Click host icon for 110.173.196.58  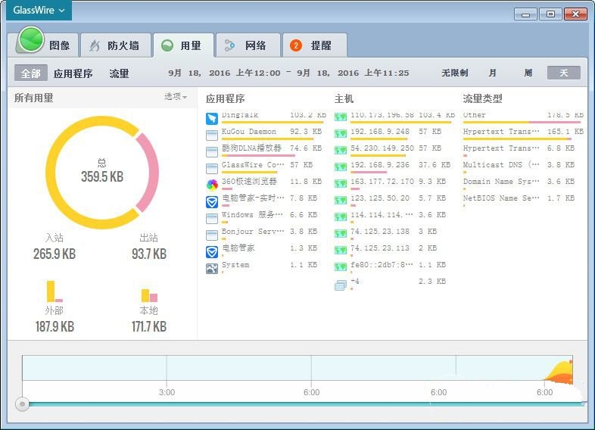341,117
